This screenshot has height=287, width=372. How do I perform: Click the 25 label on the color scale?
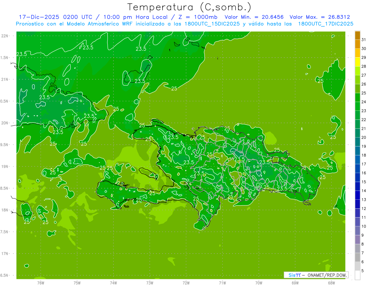[x=364, y=93]
